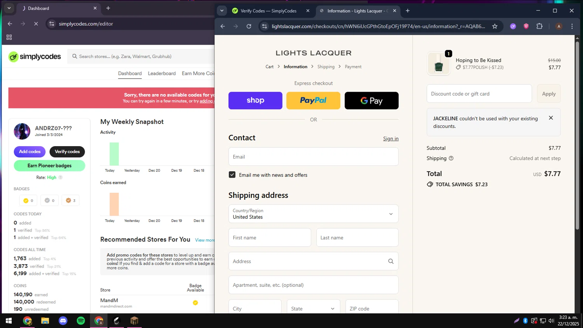This screenshot has width=583, height=328.
Task: Click the Add codes button
Action: [30, 152]
